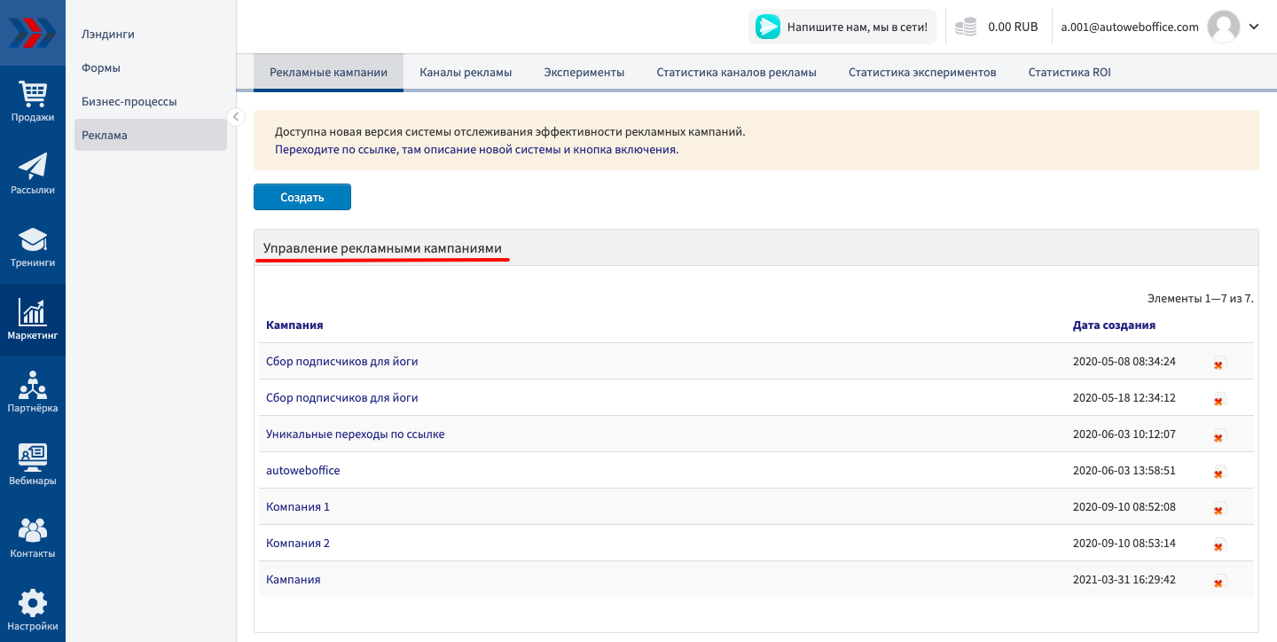This screenshot has width=1277, height=642.
Task: Follow the new system description link
Action: pyautogui.click(x=476, y=150)
